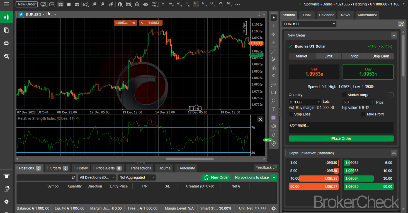Open the Copy section in left sidebar
The height and width of the screenshot is (213, 408).
pyautogui.click(x=6, y=30)
